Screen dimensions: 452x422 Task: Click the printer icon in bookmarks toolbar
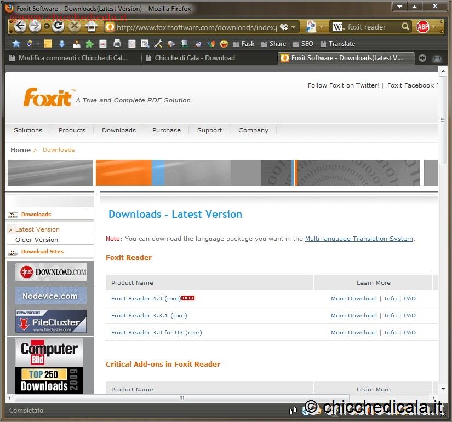117,44
